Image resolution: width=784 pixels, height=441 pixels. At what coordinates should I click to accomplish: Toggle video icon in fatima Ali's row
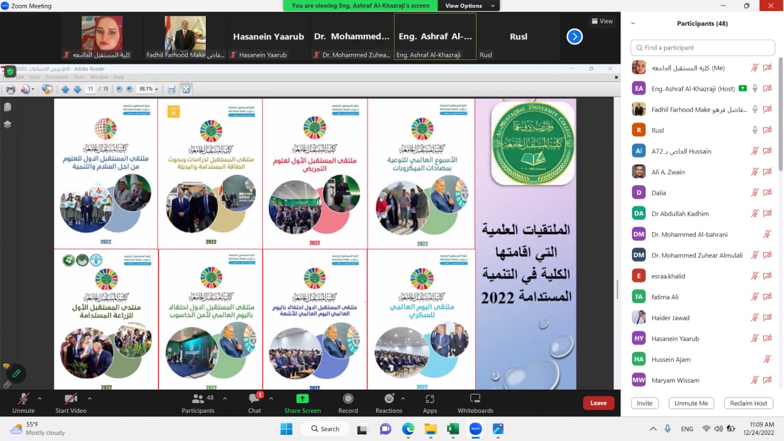pos(767,297)
